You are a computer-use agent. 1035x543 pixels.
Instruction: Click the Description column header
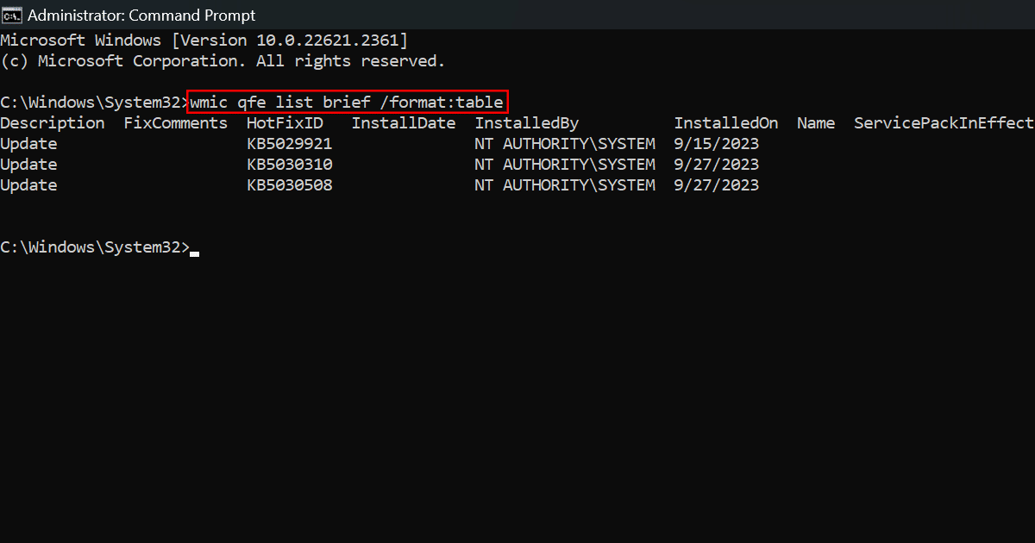(x=53, y=123)
